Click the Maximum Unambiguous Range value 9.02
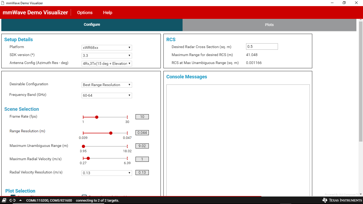 click(142, 146)
